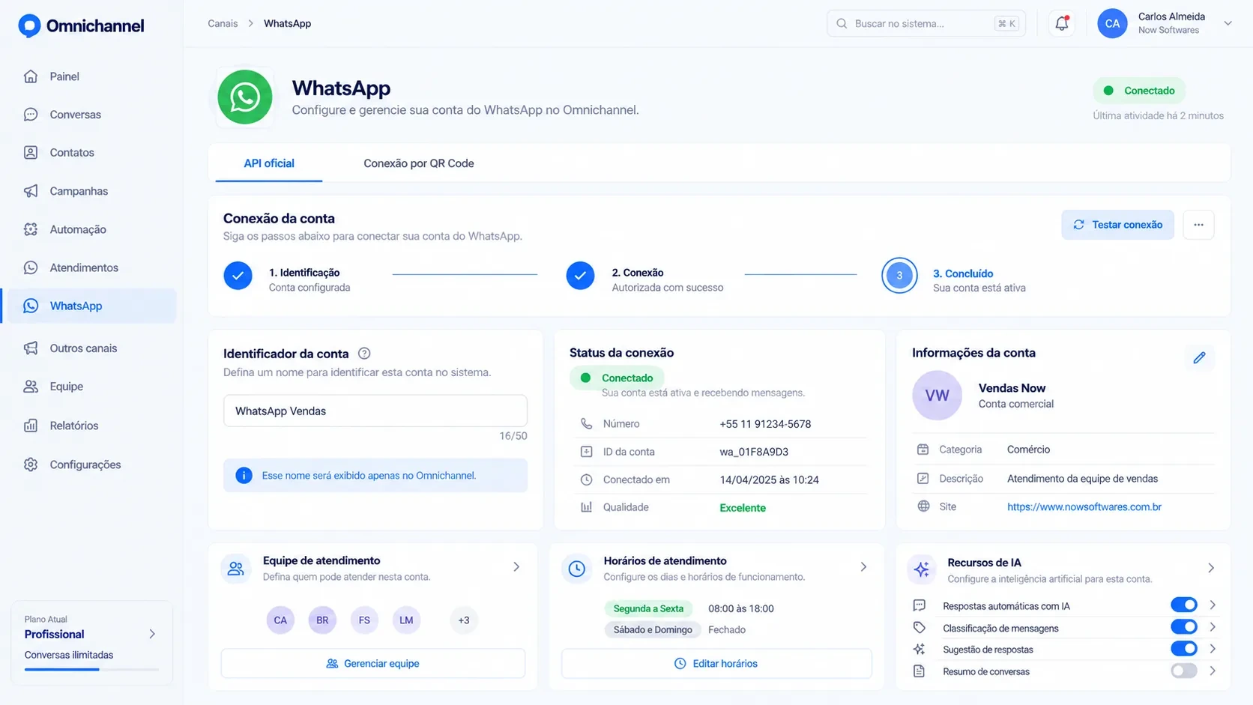The height and width of the screenshot is (705, 1253).
Task: Open Conversas chat bubble icon
Action: coord(31,115)
